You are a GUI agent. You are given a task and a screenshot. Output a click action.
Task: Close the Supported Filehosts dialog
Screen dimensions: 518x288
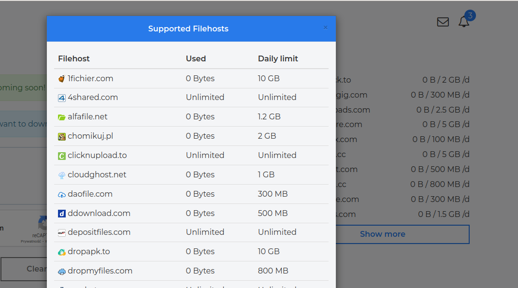[x=325, y=28]
